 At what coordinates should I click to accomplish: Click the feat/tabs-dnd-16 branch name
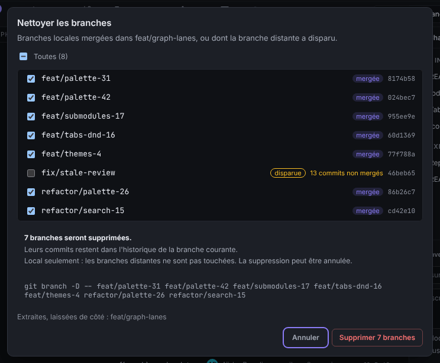coord(78,135)
